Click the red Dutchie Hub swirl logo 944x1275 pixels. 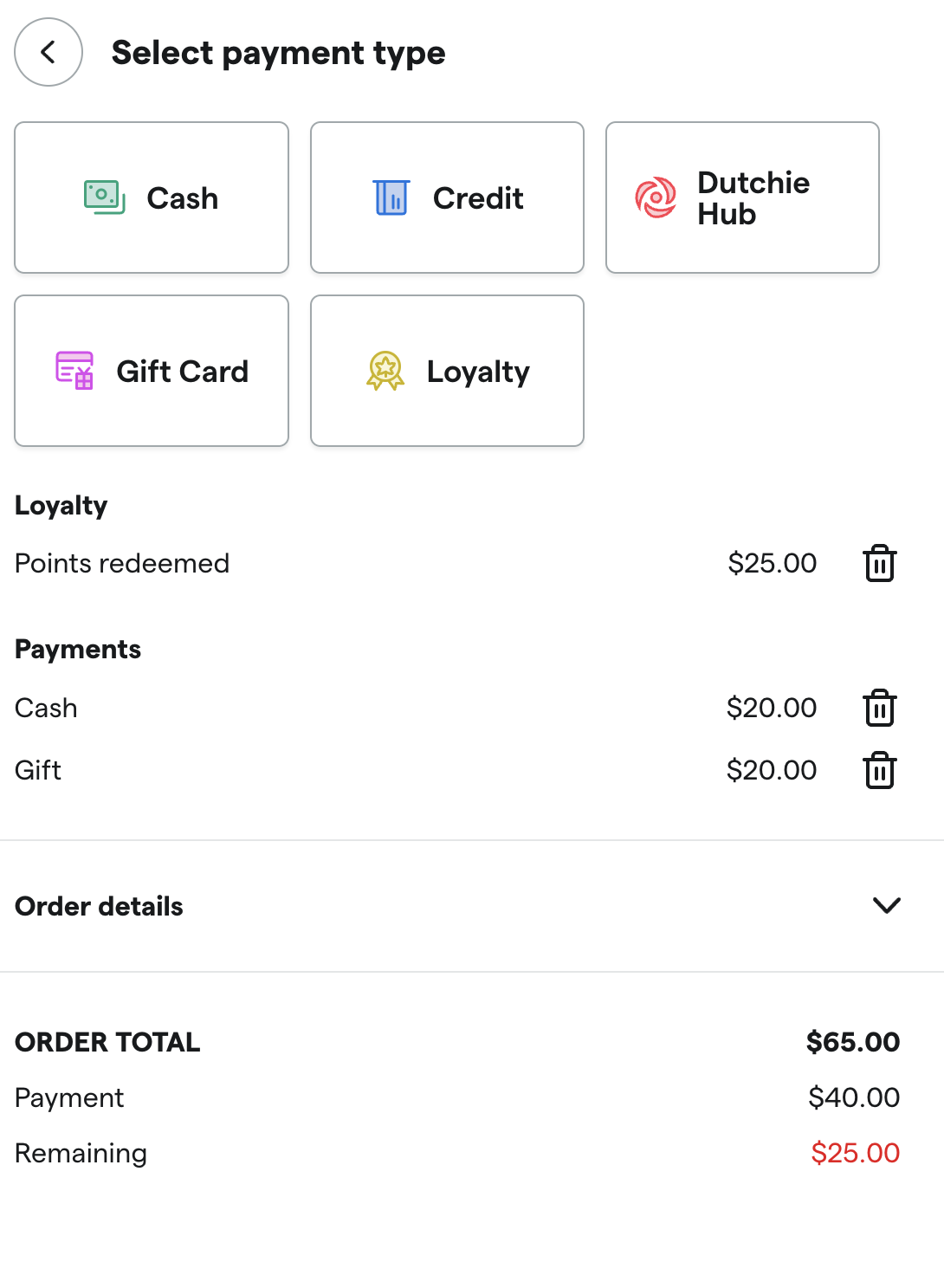pos(656,197)
